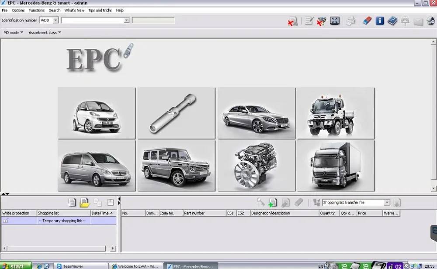This screenshot has height=269, width=437.
Task: Open the help book with question mark
Action: (392, 20)
